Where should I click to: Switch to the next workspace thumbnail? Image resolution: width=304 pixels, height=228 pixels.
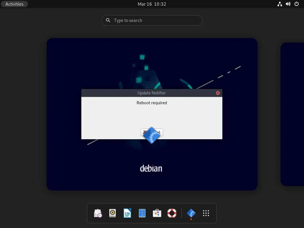pos(292,114)
